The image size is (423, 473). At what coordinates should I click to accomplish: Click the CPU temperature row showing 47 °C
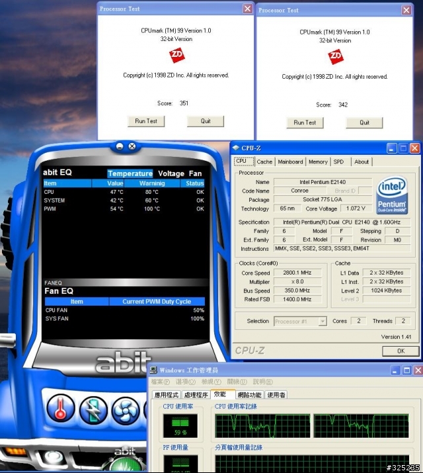coord(124,192)
